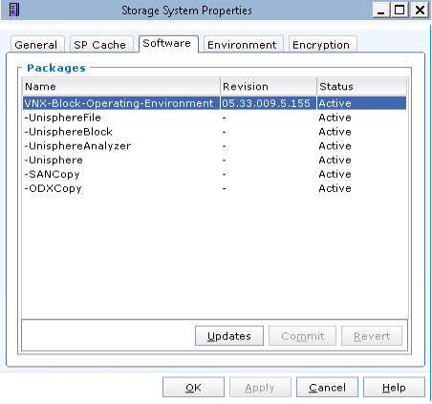Minimize the Storage System Properties window
This screenshot has height=404, width=432.
tap(381, 11)
